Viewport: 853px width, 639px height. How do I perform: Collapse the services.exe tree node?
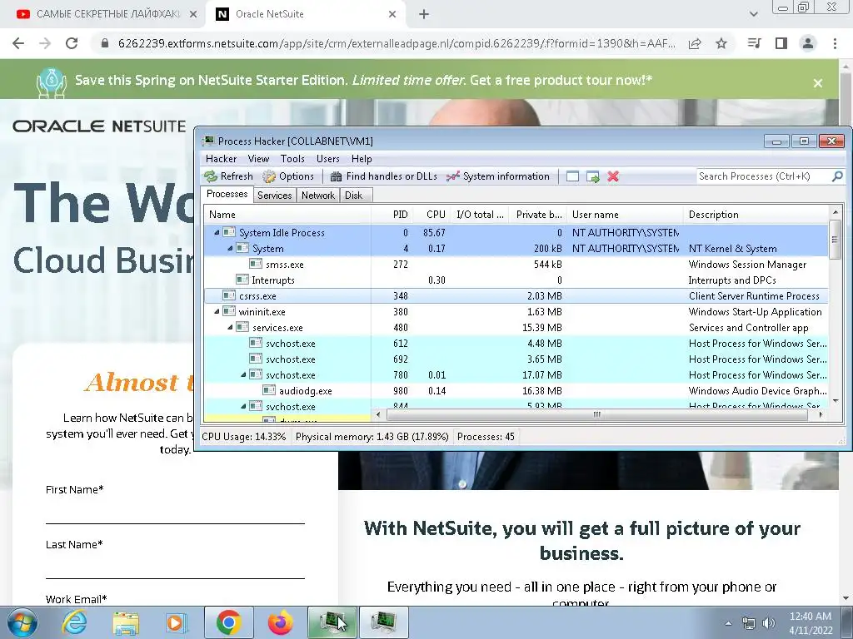pyautogui.click(x=230, y=327)
